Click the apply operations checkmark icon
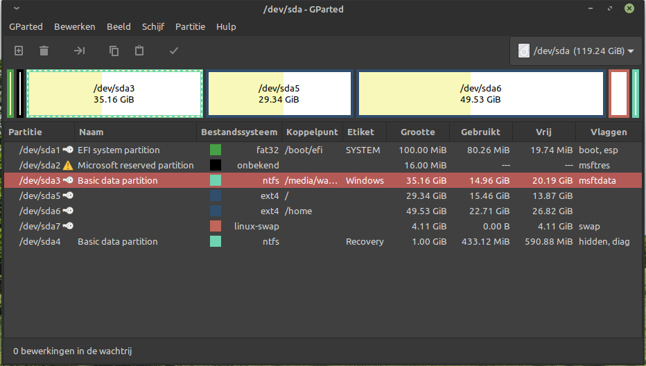Image resolution: width=646 pixels, height=366 pixels. (174, 51)
